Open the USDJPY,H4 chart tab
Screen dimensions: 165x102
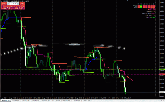click(x=77, y=100)
